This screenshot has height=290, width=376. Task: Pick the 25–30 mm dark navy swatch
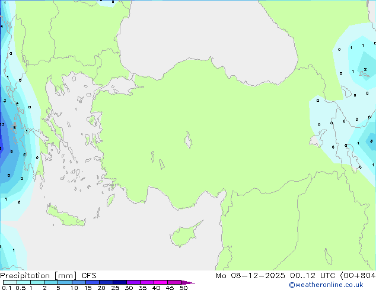click(x=120, y=282)
